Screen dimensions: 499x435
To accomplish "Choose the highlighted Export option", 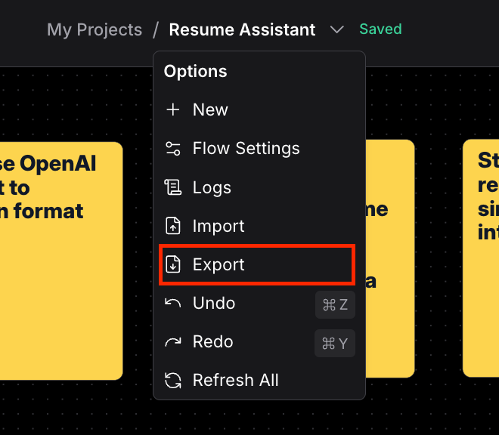I will 219,265.
